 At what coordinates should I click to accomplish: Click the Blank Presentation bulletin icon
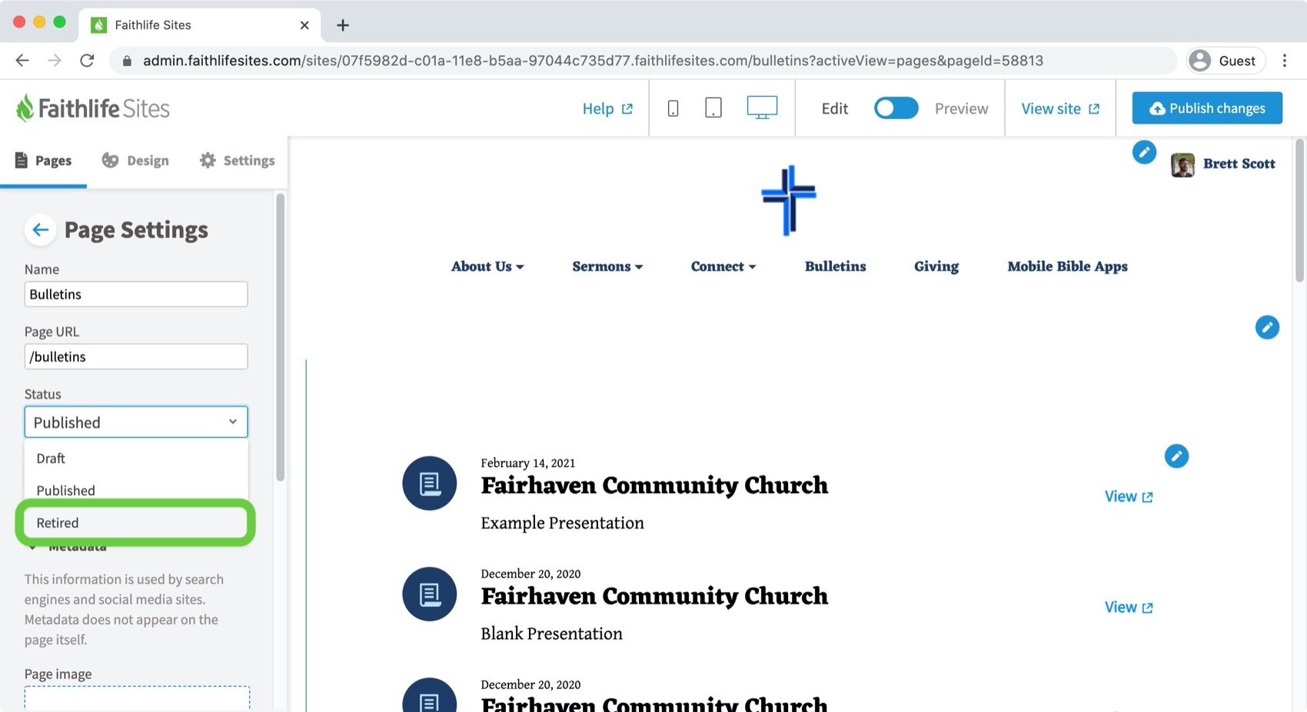[x=430, y=594]
